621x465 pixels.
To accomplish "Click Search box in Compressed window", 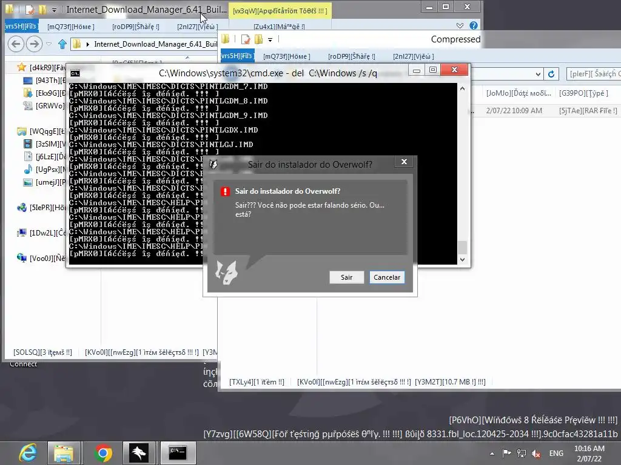I will pos(593,73).
